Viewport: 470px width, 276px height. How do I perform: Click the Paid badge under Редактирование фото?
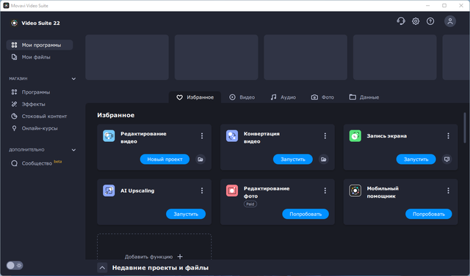tap(250, 204)
